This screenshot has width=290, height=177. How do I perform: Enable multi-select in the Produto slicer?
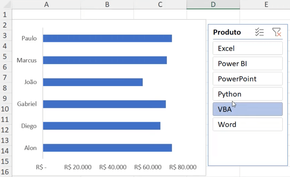pos(259,32)
